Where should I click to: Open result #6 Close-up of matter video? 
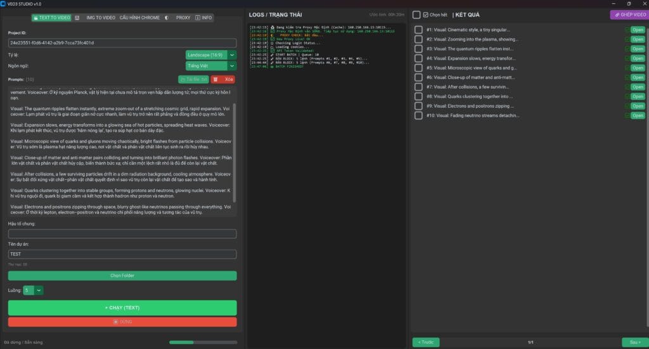click(638, 77)
